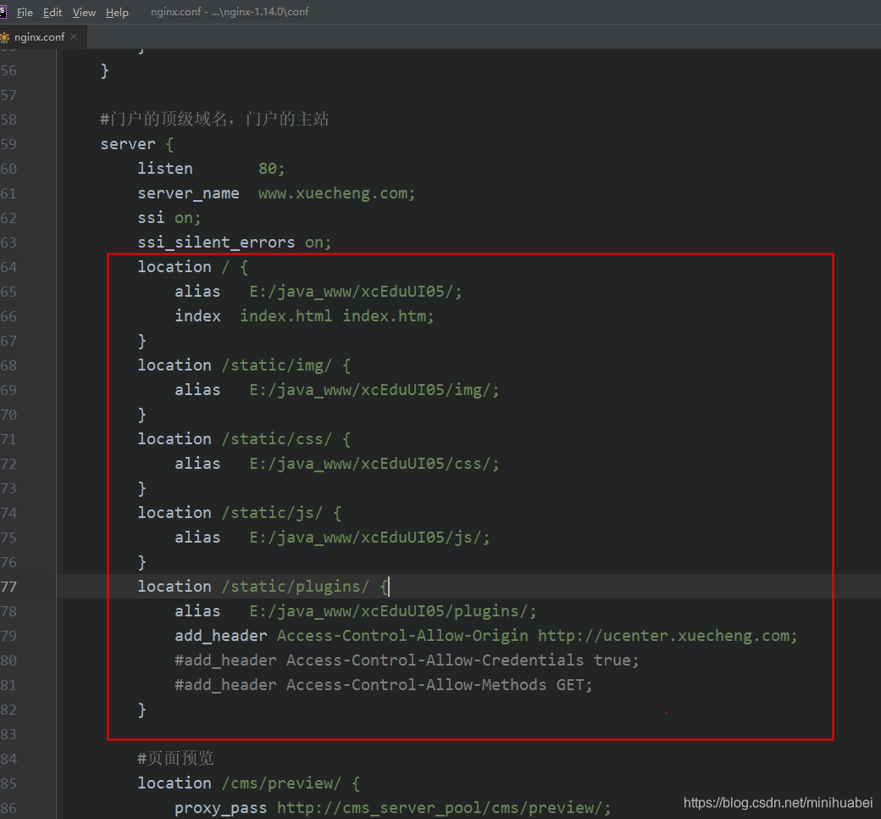Click the nginx.conf file type icon
881x819 pixels.
pos(5,37)
